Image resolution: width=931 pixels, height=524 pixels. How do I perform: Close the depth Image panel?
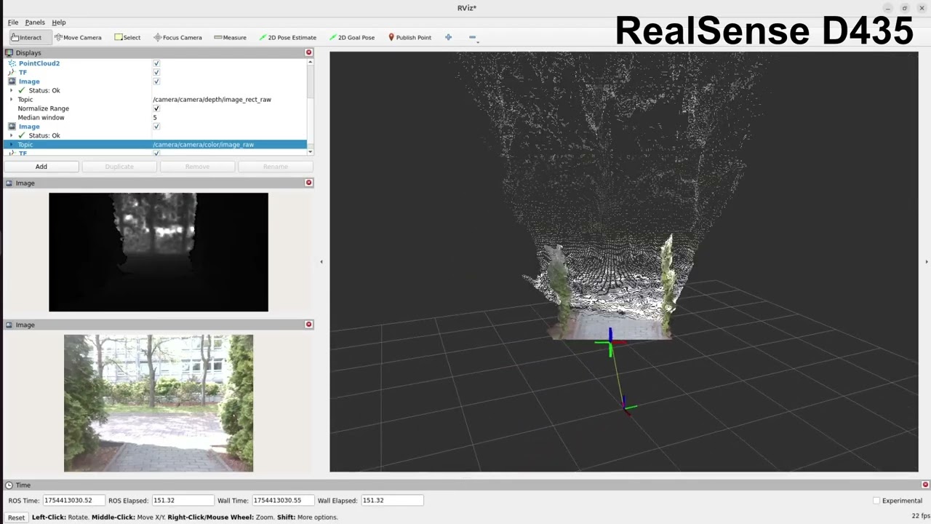point(308,183)
